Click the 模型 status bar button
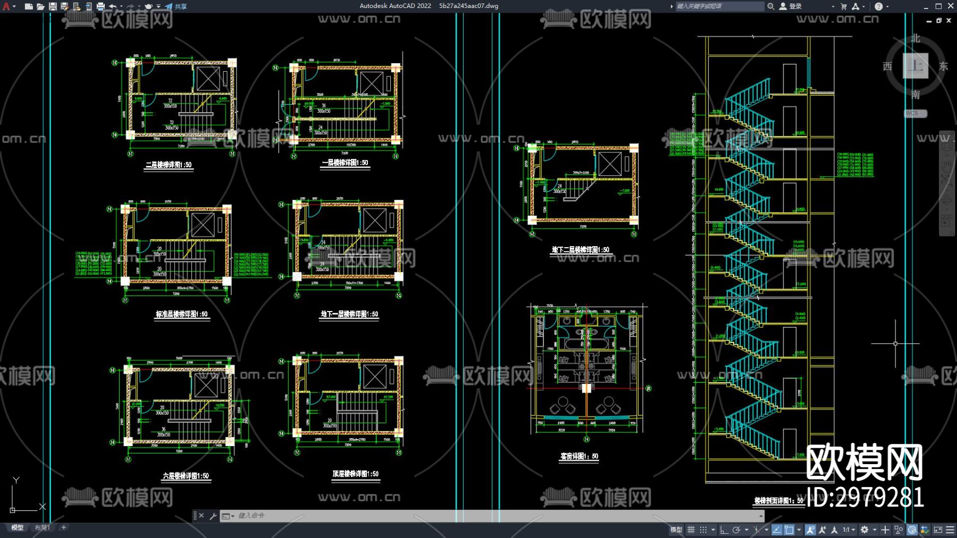957x538 pixels. pyautogui.click(x=676, y=529)
